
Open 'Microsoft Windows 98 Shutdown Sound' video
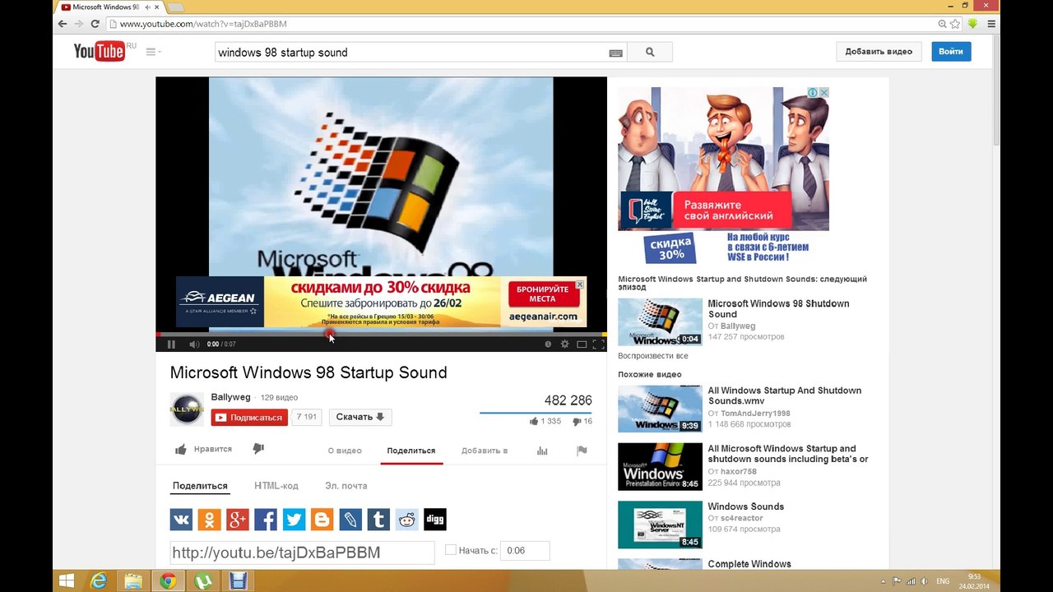[778, 308]
